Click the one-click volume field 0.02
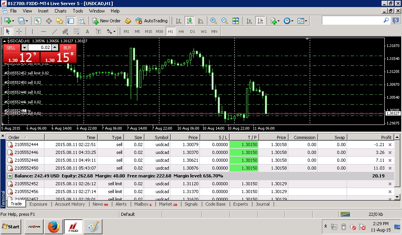Image resolution: width=402 pixels, height=235 pixels. click(x=40, y=47)
